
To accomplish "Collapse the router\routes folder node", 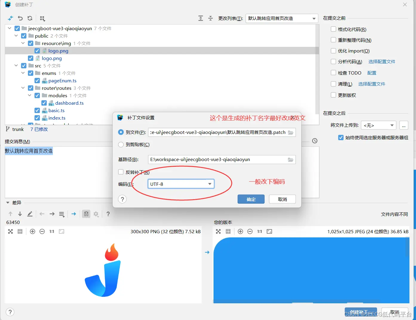I will point(23,88).
